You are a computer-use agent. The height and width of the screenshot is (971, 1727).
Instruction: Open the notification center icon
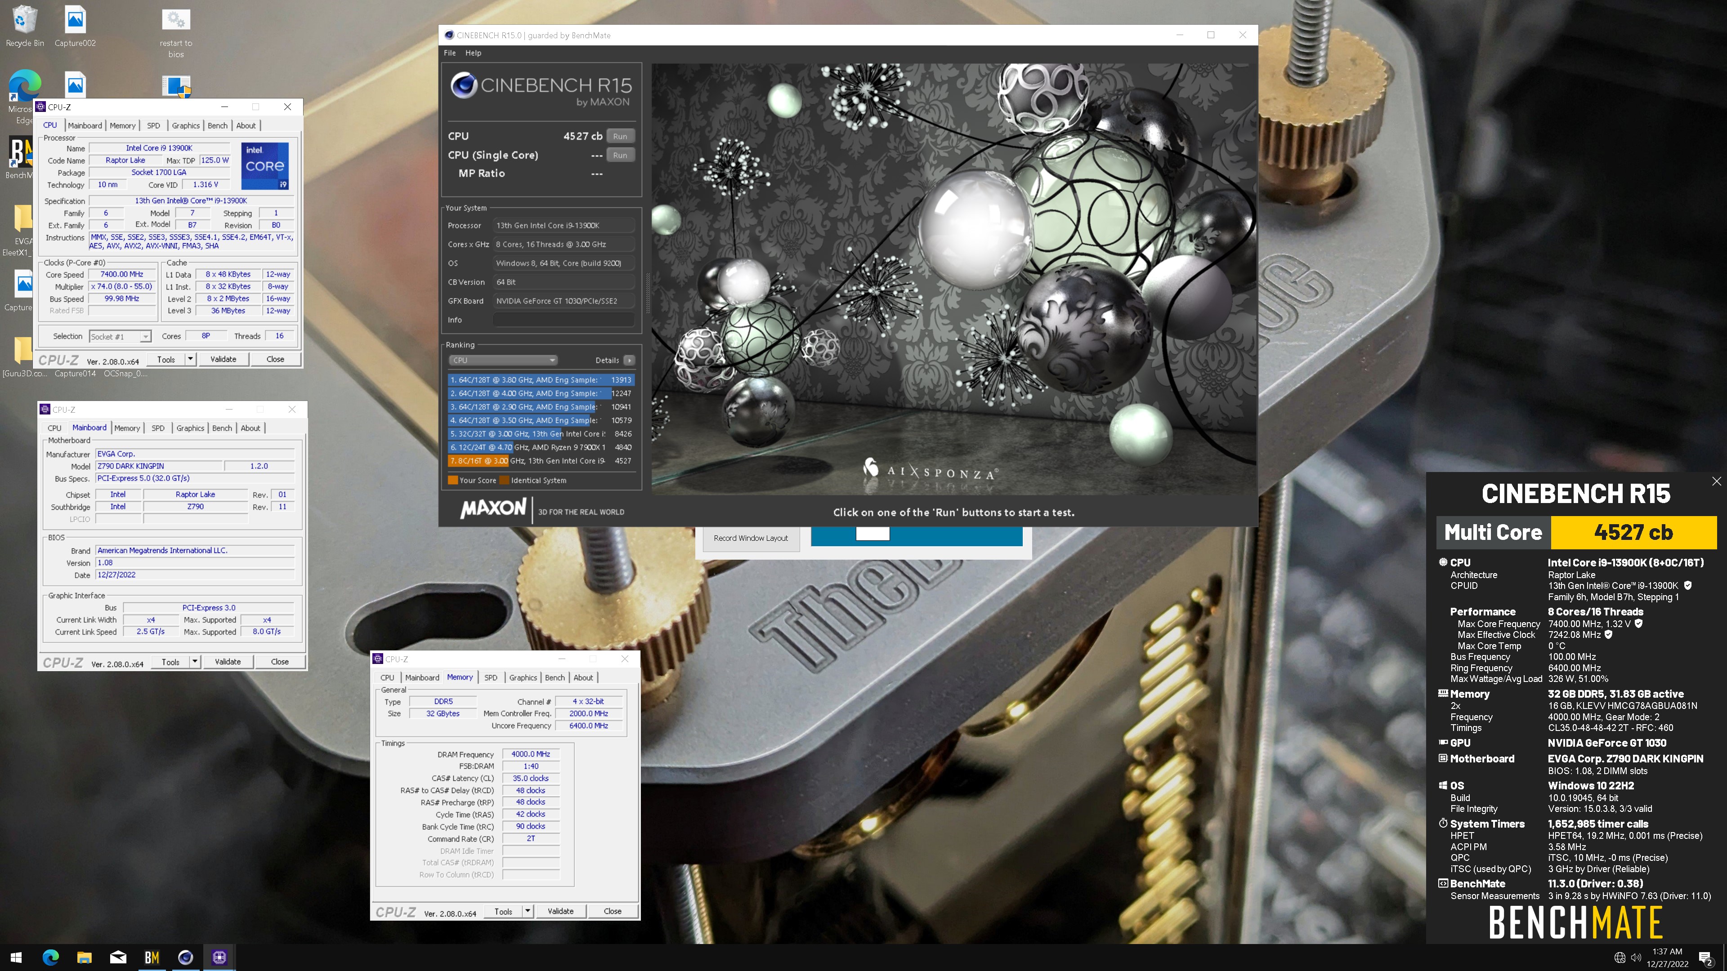1705,958
